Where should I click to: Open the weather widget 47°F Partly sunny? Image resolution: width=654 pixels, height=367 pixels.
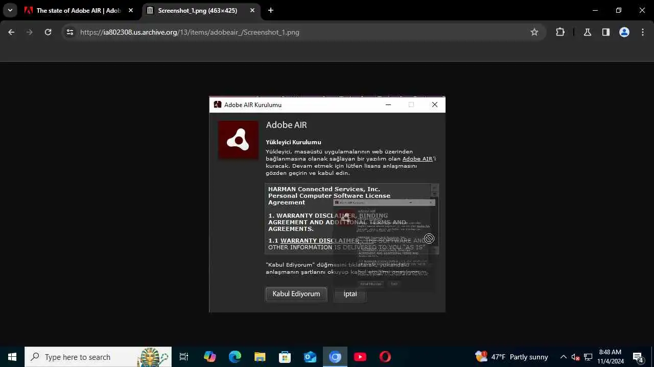click(x=511, y=357)
